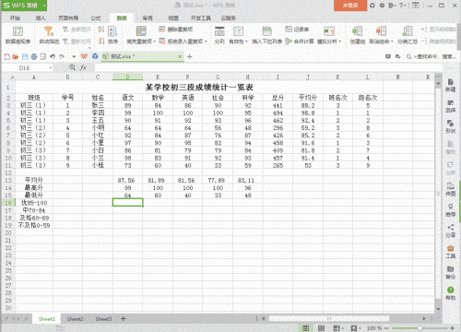Open the Record Form (记录单)

[297, 30]
